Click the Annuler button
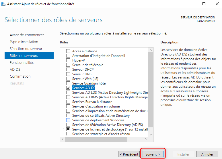 point(207,154)
